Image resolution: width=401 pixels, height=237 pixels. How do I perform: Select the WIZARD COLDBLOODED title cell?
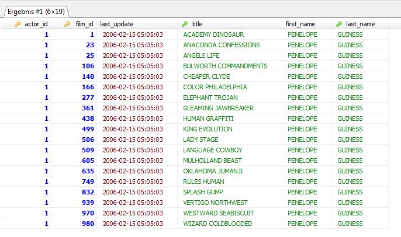click(217, 224)
